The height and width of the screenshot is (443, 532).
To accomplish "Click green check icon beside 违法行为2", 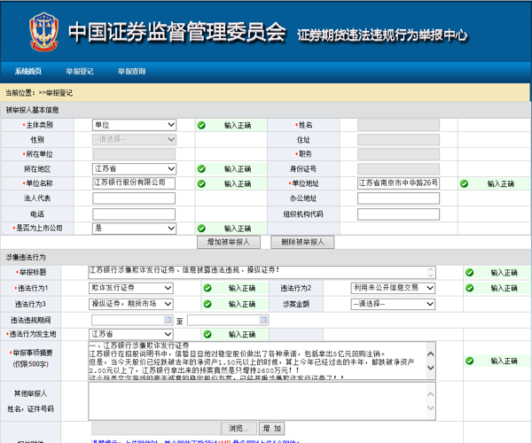I will (470, 288).
